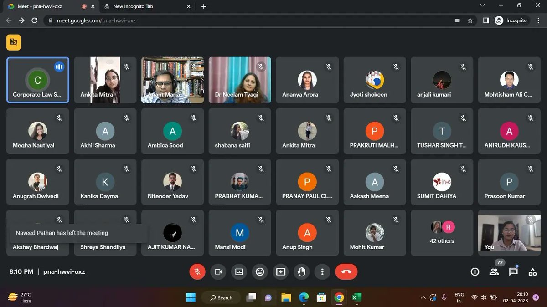
Task: Click the speaking indicator on Corporate Law tile
Action: [x=59, y=67]
